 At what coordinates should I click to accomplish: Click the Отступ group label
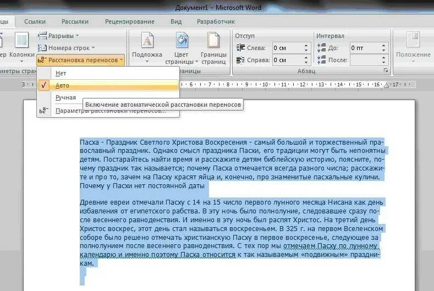[x=245, y=36]
